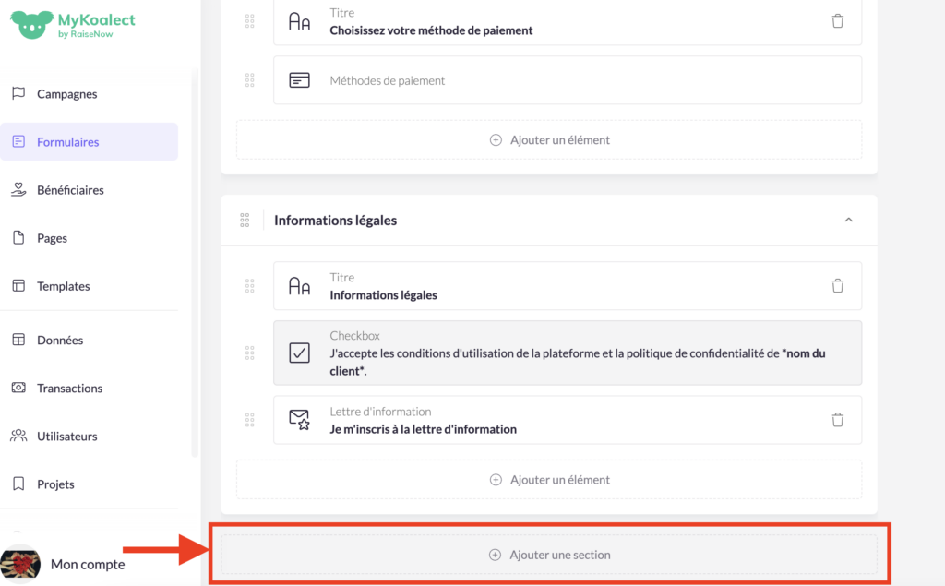Navigate to Transactions page
The height and width of the screenshot is (586, 945).
[x=69, y=389]
